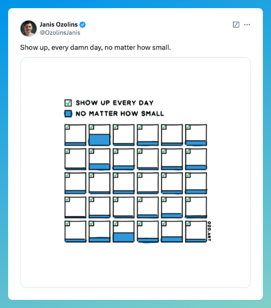The image size is (271, 308).
Task: Click SHOW UP EVERY DAY heading text
Action: tap(114, 103)
